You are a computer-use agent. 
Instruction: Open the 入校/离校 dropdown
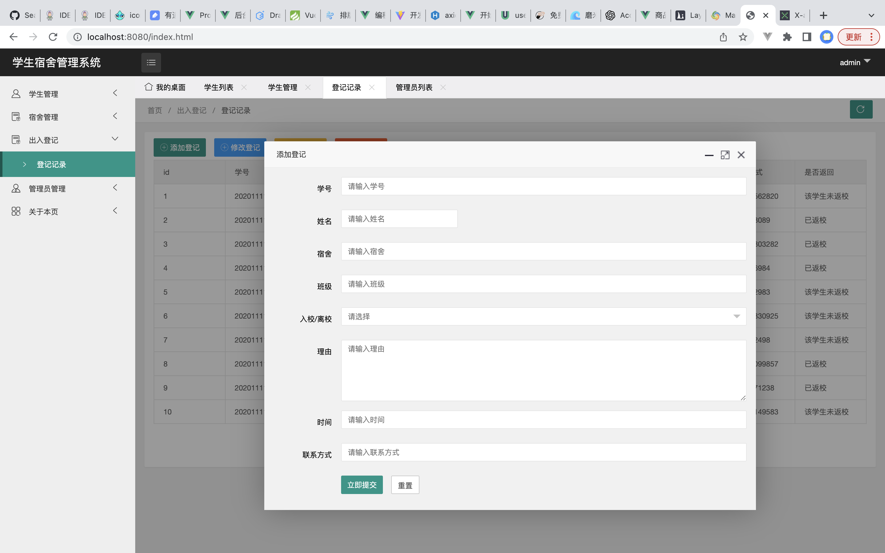pyautogui.click(x=543, y=316)
